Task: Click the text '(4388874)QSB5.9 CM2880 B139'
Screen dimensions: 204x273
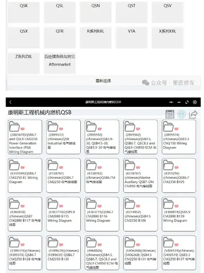Action: 176,214
